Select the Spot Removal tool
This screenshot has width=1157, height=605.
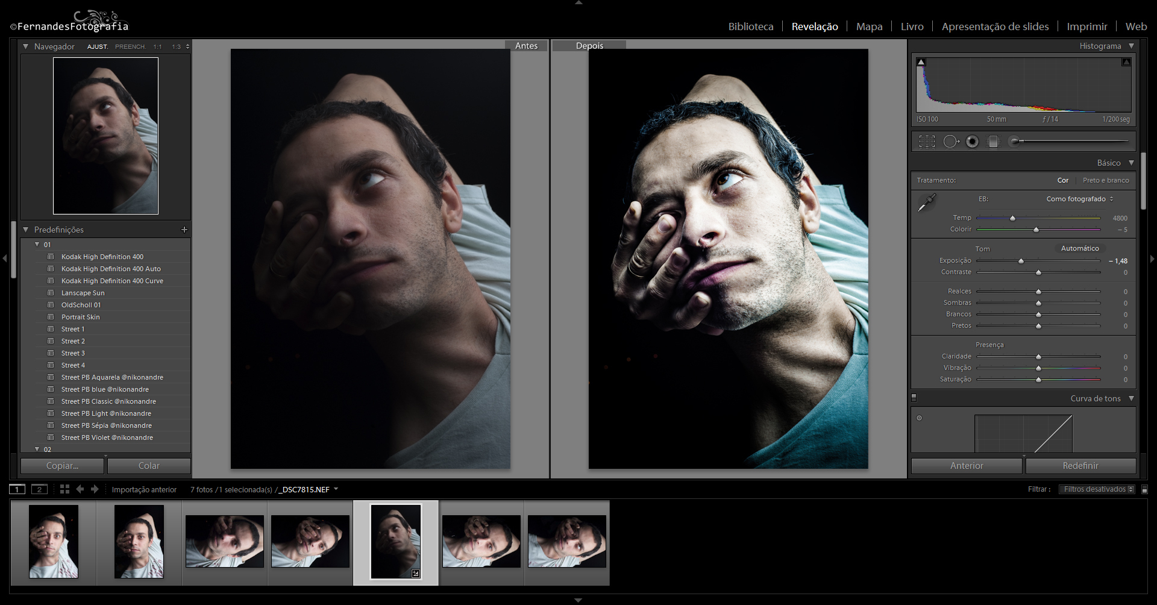pos(950,142)
